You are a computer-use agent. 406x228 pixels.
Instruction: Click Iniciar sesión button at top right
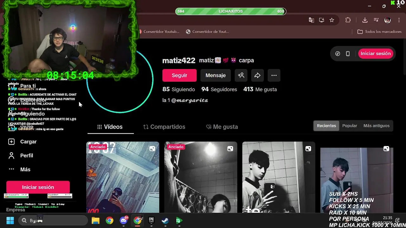[376, 54]
